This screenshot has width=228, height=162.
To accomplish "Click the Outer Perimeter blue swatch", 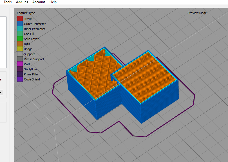I will 20,24.
